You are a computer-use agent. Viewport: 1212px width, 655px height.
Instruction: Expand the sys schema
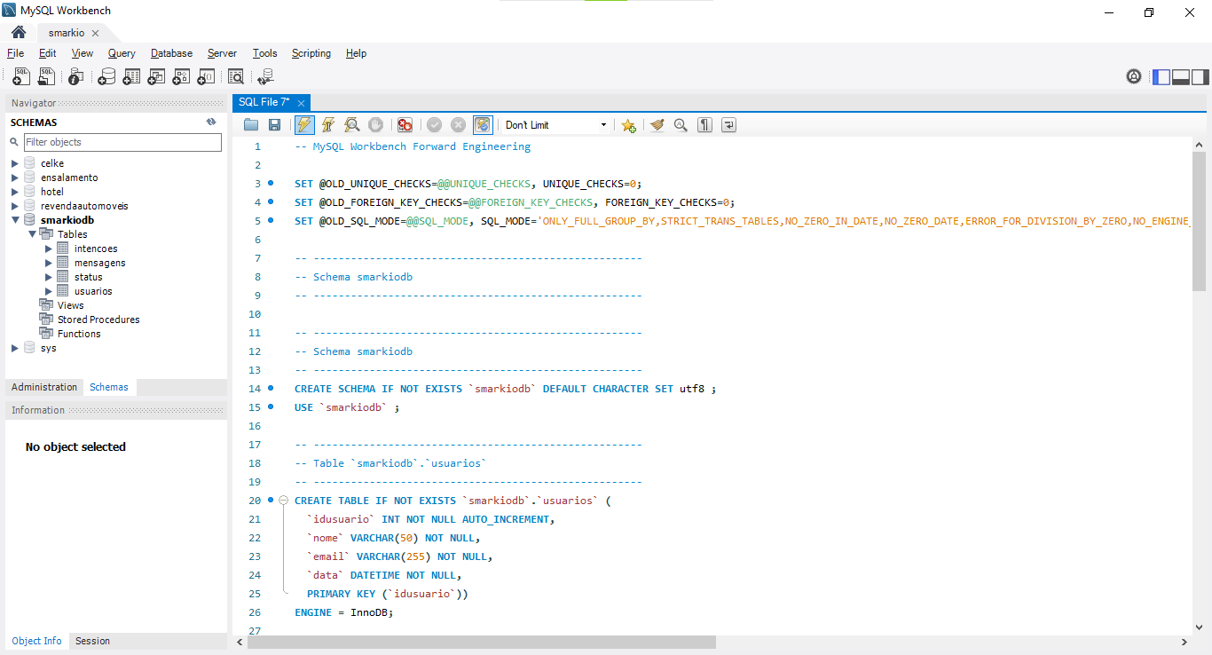15,348
